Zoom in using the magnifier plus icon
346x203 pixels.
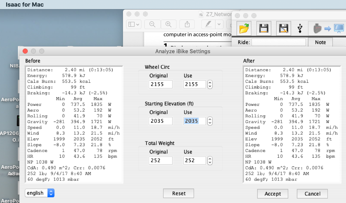click(168, 24)
